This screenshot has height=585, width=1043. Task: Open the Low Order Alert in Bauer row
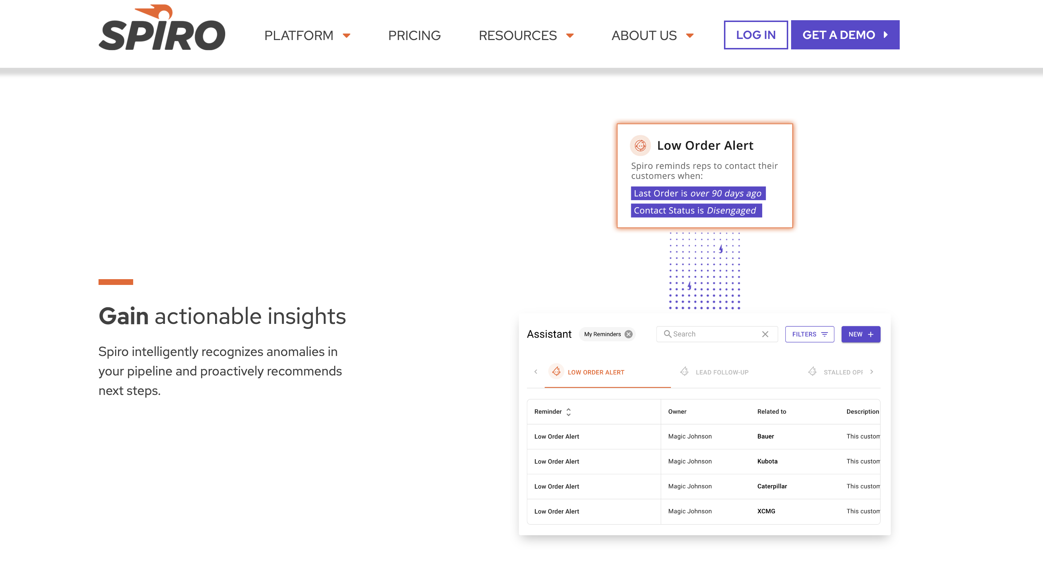(x=557, y=436)
